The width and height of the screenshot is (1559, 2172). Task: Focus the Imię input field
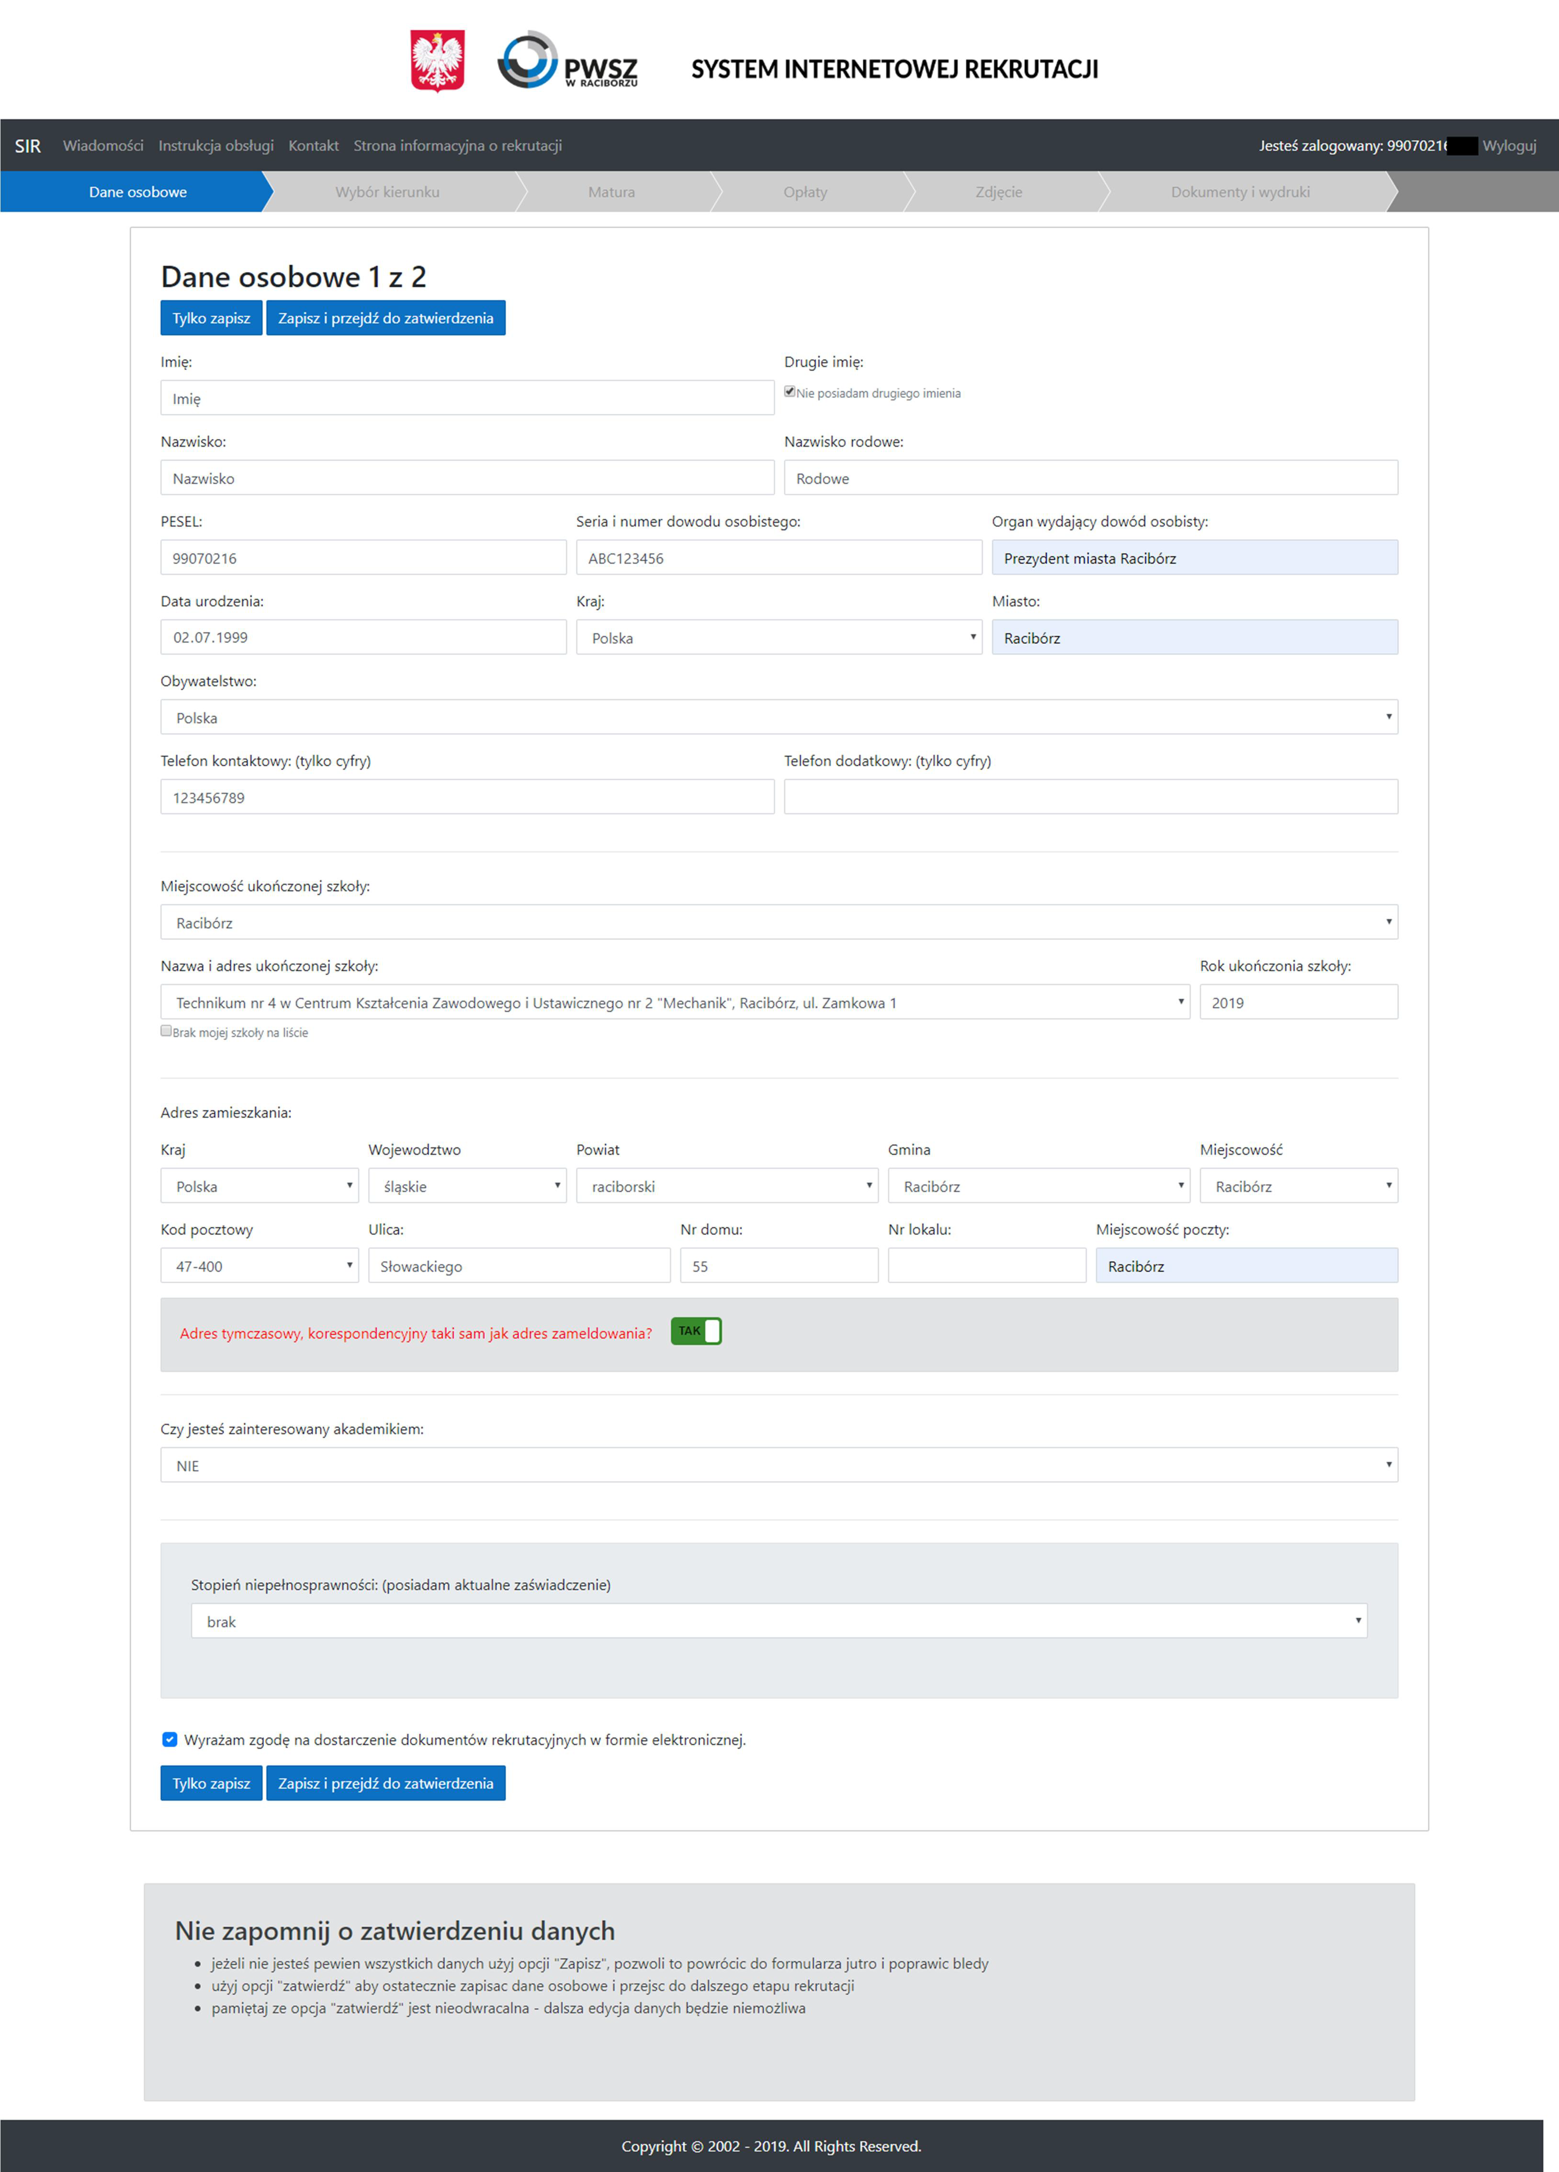tap(467, 397)
